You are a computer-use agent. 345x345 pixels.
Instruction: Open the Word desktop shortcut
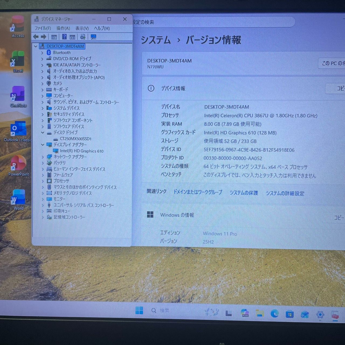coord(18,200)
